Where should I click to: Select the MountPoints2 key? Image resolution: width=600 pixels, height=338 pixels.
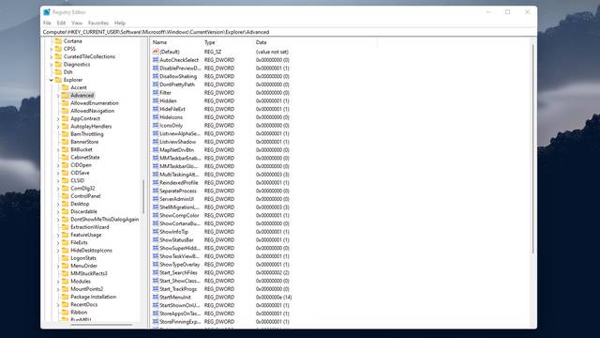[x=87, y=289]
